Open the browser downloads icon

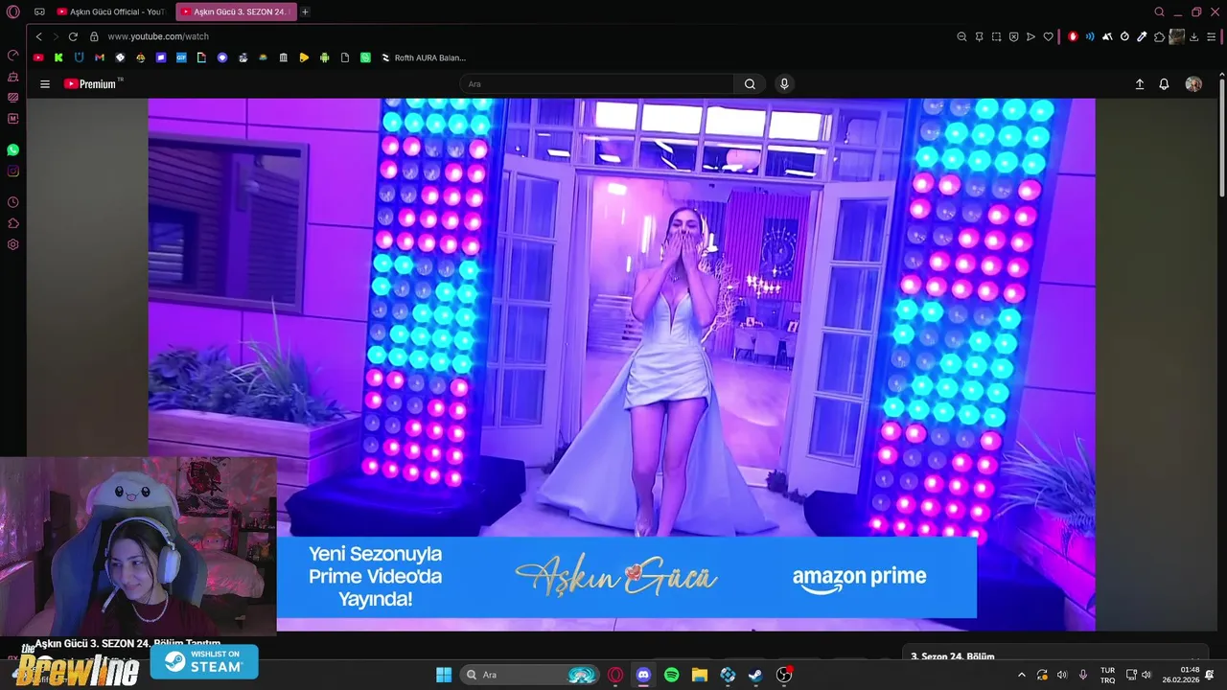[x=1194, y=36]
